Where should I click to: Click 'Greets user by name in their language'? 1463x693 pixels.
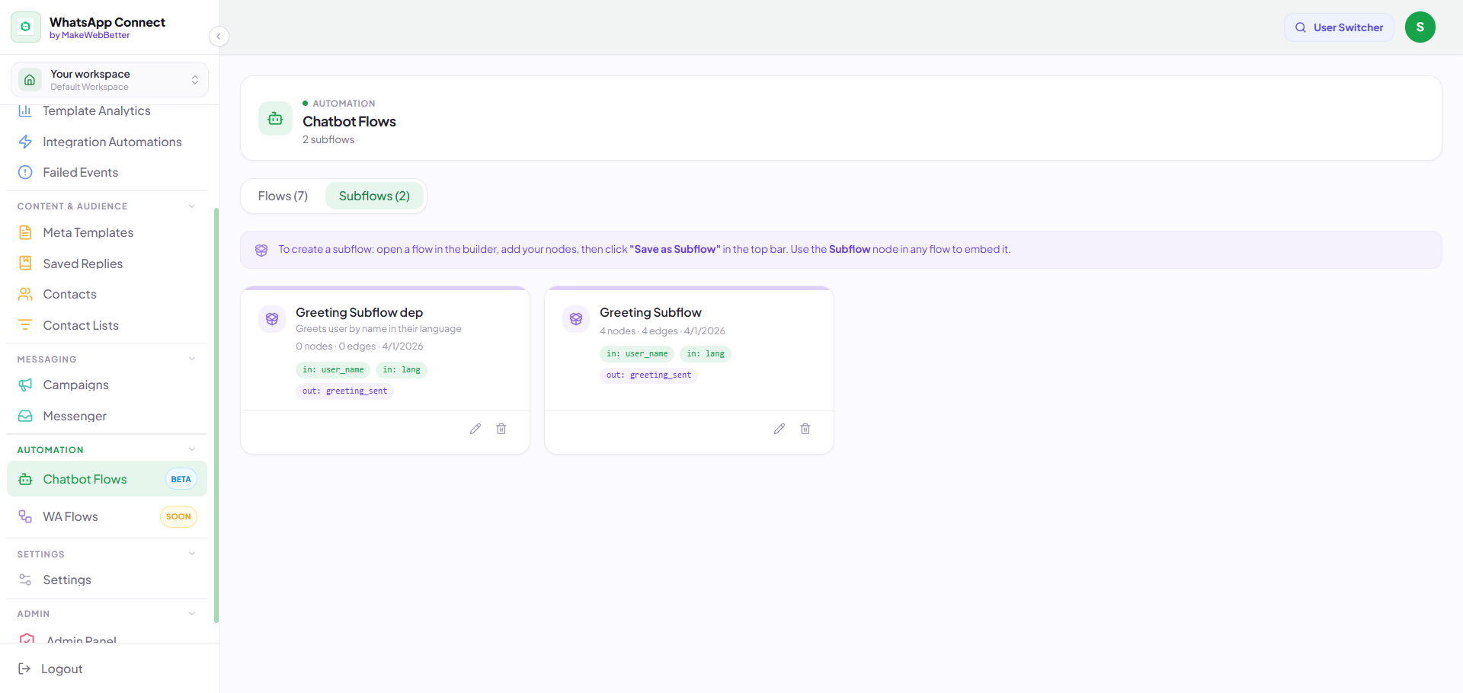point(379,329)
